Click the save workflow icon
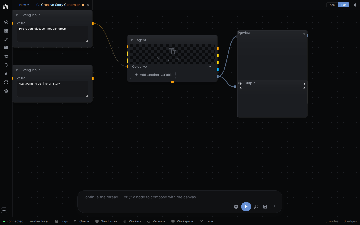The width and height of the screenshot is (360, 225). [x=265, y=207]
